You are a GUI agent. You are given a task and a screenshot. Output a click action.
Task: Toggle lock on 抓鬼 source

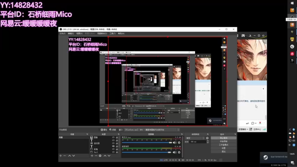[117, 149]
